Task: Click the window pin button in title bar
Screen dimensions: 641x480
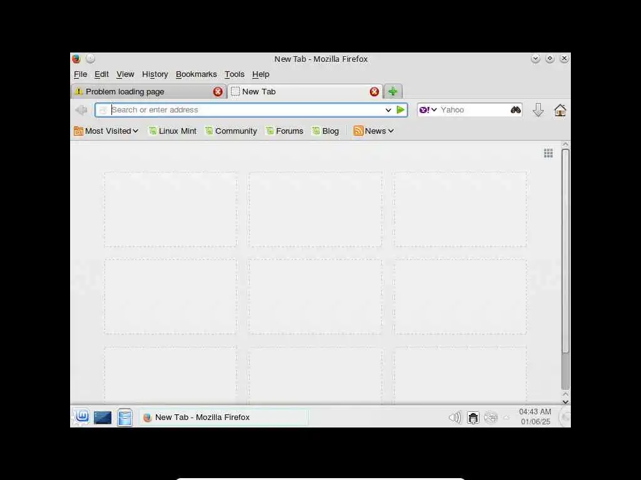Action: click(91, 59)
